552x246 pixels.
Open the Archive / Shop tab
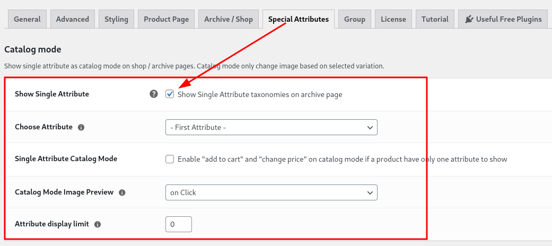pyautogui.click(x=229, y=19)
